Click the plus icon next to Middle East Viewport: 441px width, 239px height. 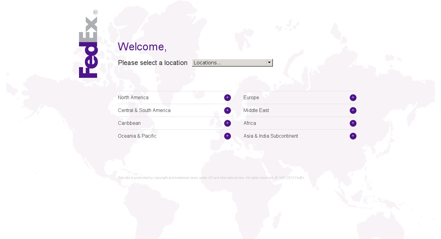coord(353,110)
